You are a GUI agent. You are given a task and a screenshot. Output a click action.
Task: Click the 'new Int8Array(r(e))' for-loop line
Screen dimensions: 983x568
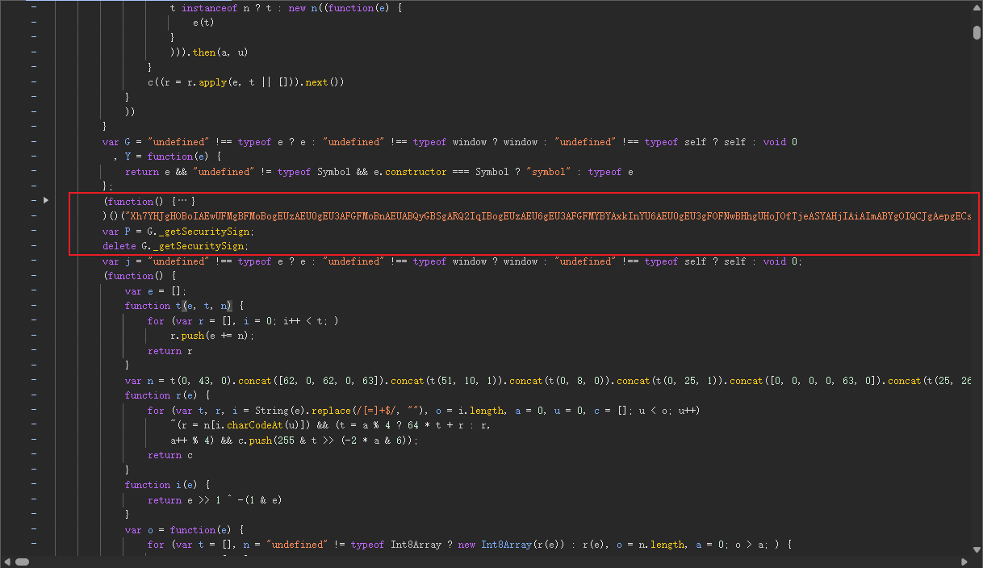[x=470, y=545]
